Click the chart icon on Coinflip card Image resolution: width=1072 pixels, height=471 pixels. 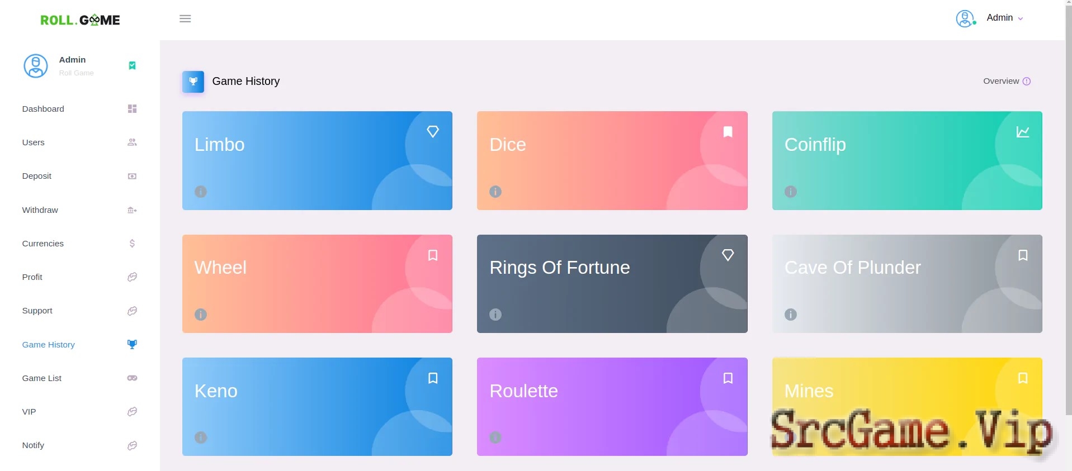tap(1023, 132)
